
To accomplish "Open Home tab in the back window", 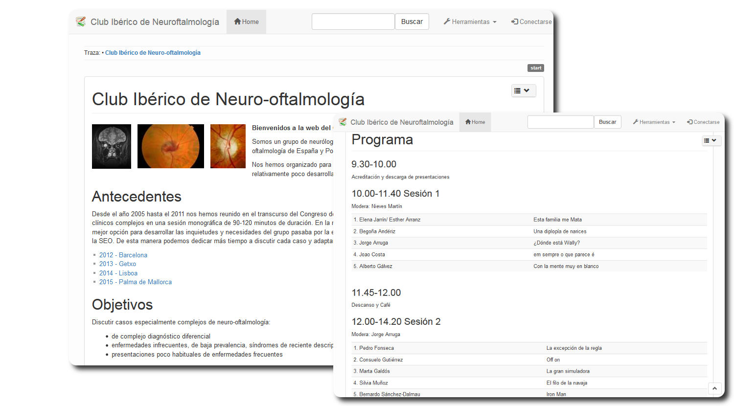I will pyautogui.click(x=246, y=22).
